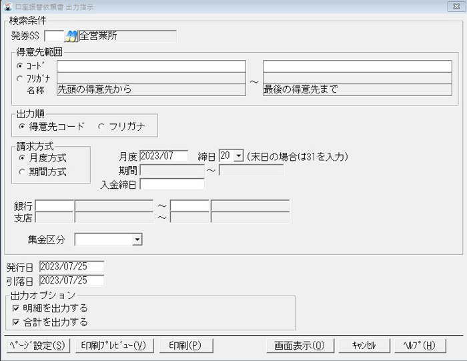Toggle 合計を出力する checkbox
467x361 pixels.
click(16, 322)
